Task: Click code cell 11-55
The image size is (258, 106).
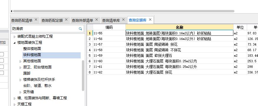Action: (x=109, y=33)
